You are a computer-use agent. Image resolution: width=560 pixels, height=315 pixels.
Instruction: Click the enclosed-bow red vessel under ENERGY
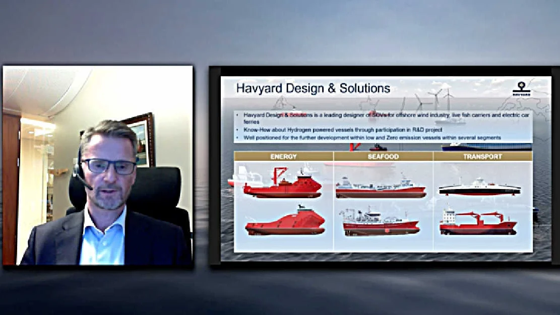pyautogui.click(x=285, y=222)
